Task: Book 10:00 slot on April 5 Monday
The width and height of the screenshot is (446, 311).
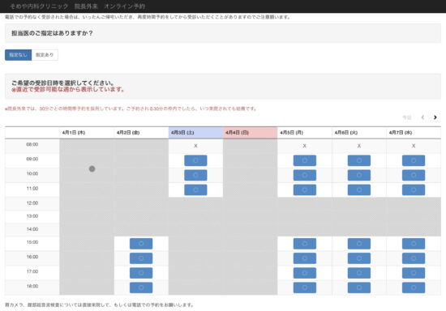Action: [x=305, y=175]
